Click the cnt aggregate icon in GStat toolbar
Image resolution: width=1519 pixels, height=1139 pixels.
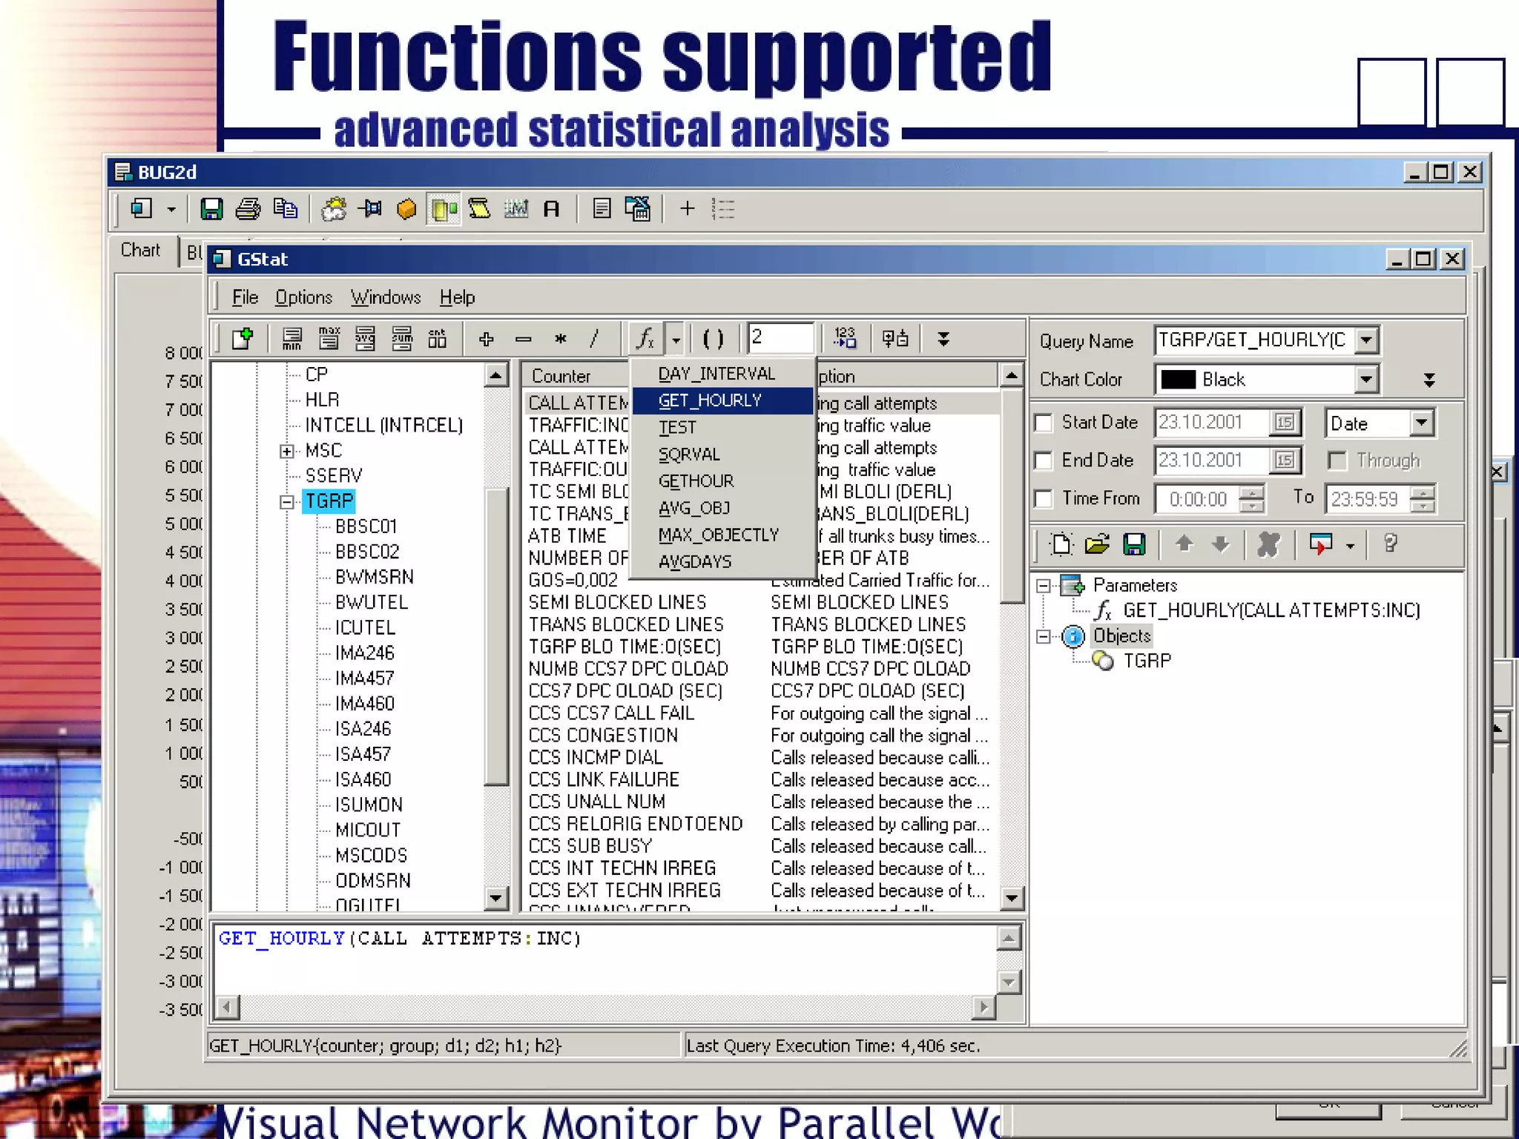pyautogui.click(x=438, y=339)
